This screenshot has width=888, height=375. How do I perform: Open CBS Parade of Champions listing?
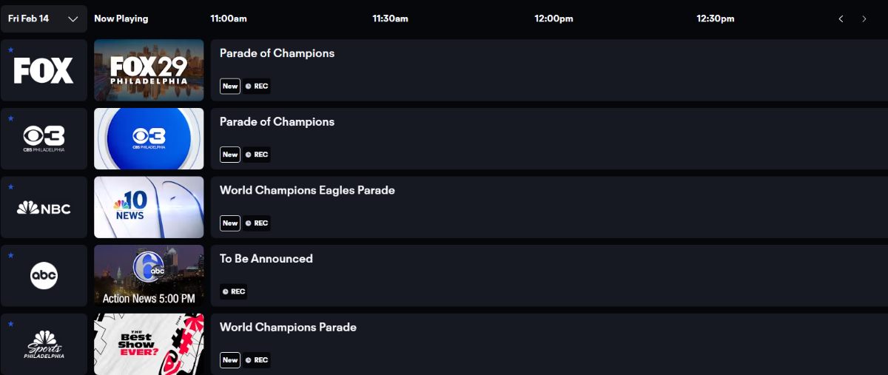(277, 121)
